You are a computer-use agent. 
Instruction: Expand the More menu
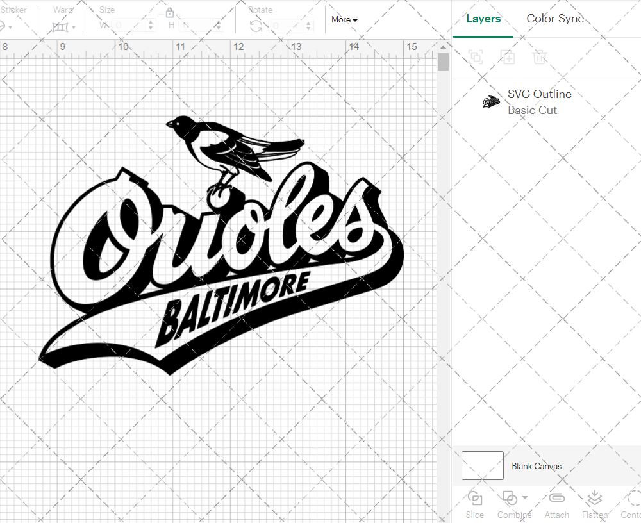(344, 20)
